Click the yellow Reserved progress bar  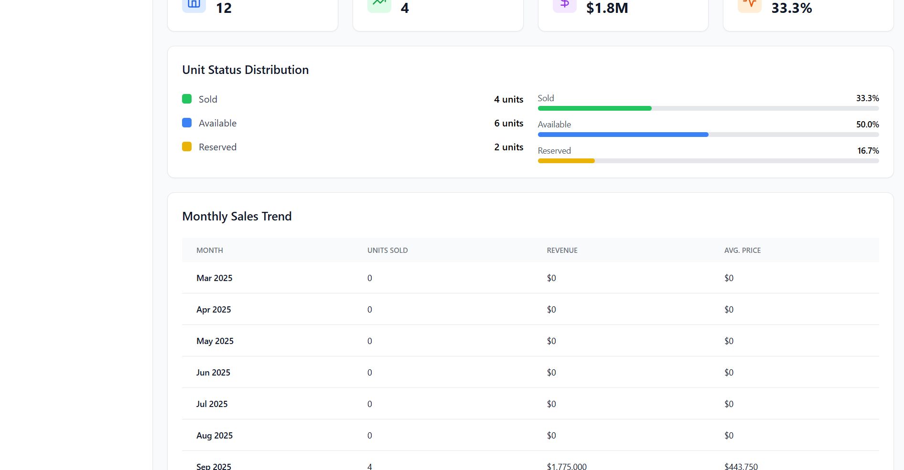pos(566,161)
